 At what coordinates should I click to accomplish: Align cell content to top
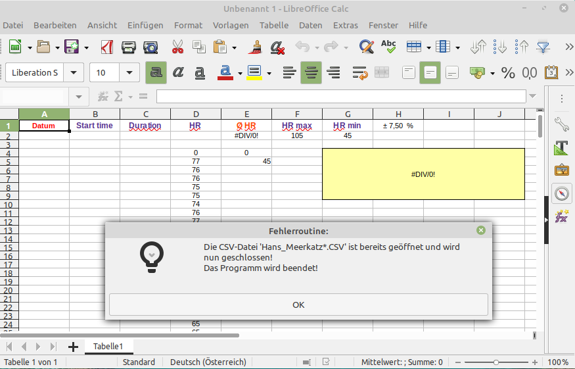[409, 72]
